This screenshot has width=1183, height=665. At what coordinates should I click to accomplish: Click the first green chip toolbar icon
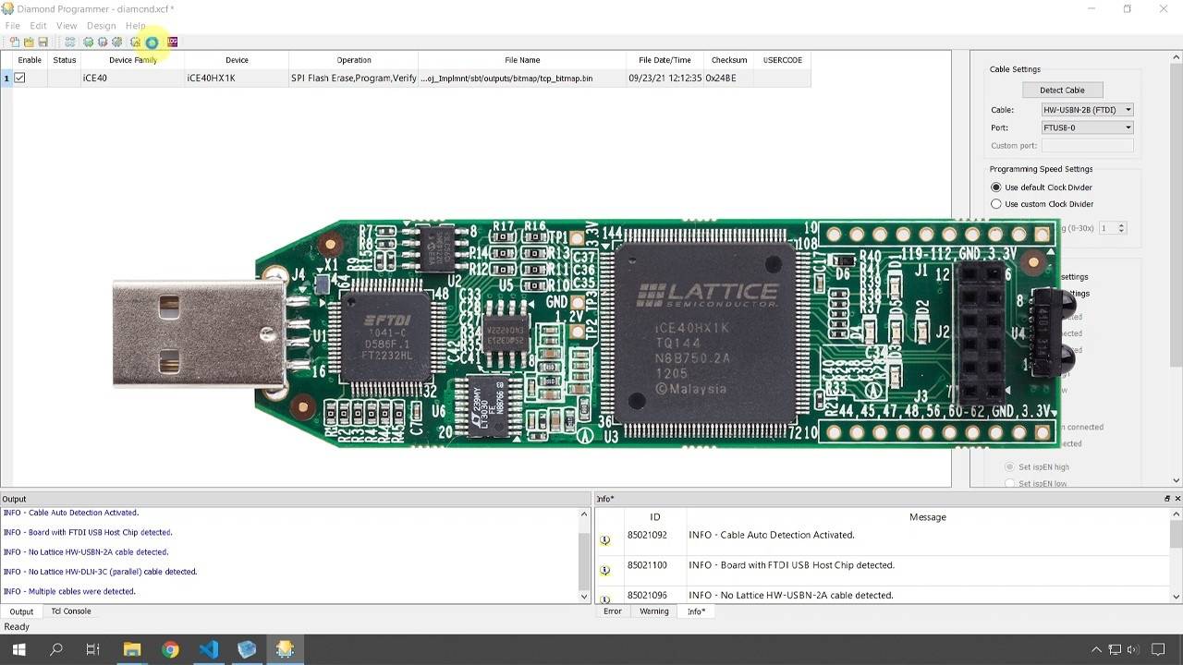[89, 42]
